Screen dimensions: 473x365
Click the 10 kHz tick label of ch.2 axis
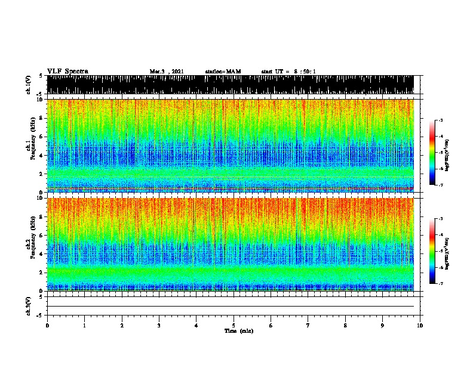click(40, 198)
